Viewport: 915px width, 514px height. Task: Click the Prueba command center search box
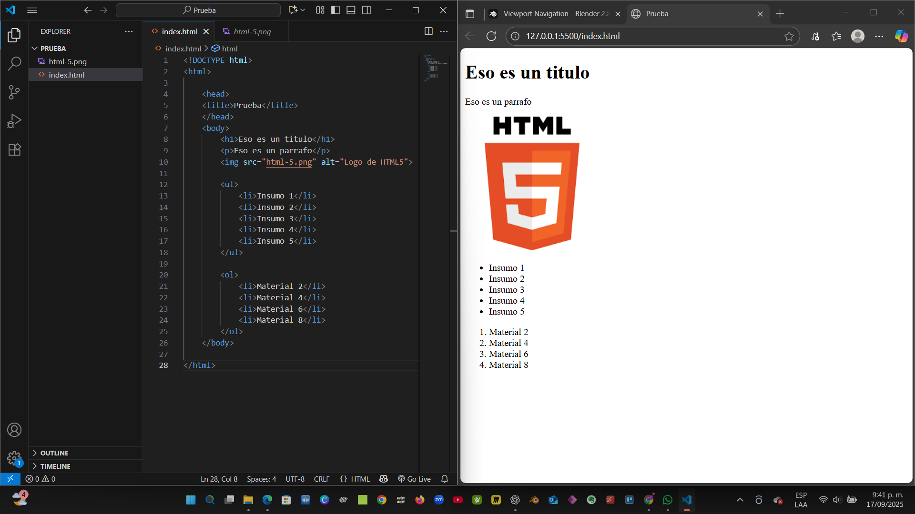point(198,10)
